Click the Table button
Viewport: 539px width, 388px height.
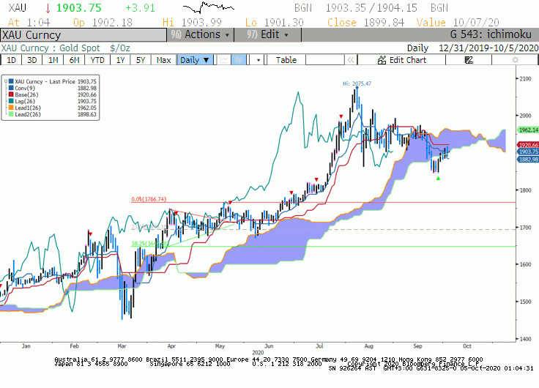coord(286,60)
